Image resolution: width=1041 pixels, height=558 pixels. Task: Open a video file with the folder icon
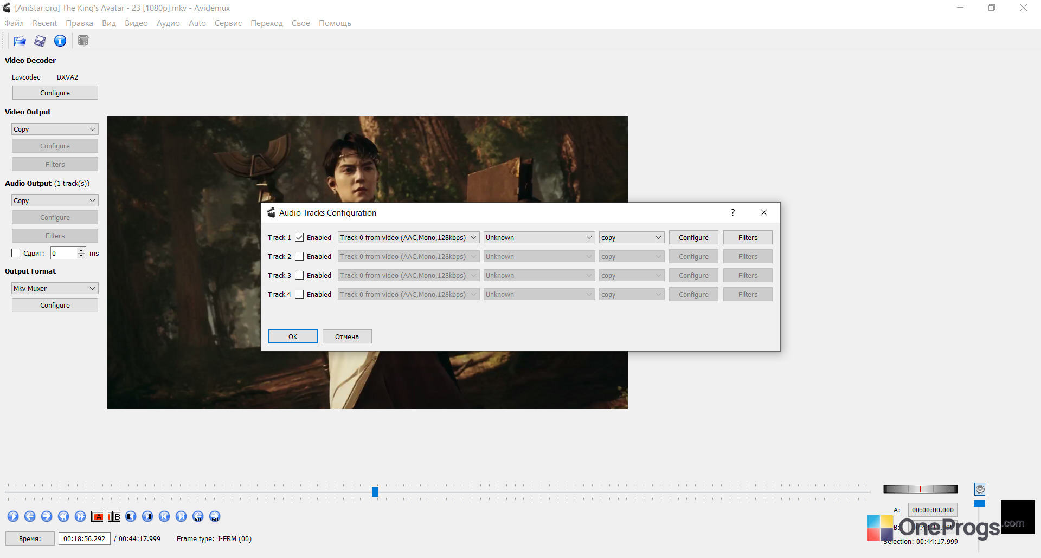[20, 41]
